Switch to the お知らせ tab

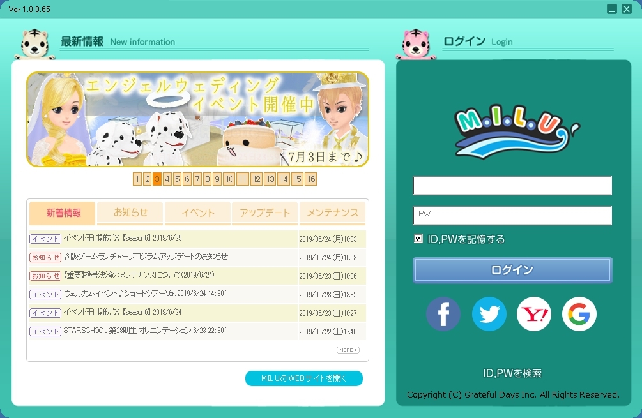point(130,213)
